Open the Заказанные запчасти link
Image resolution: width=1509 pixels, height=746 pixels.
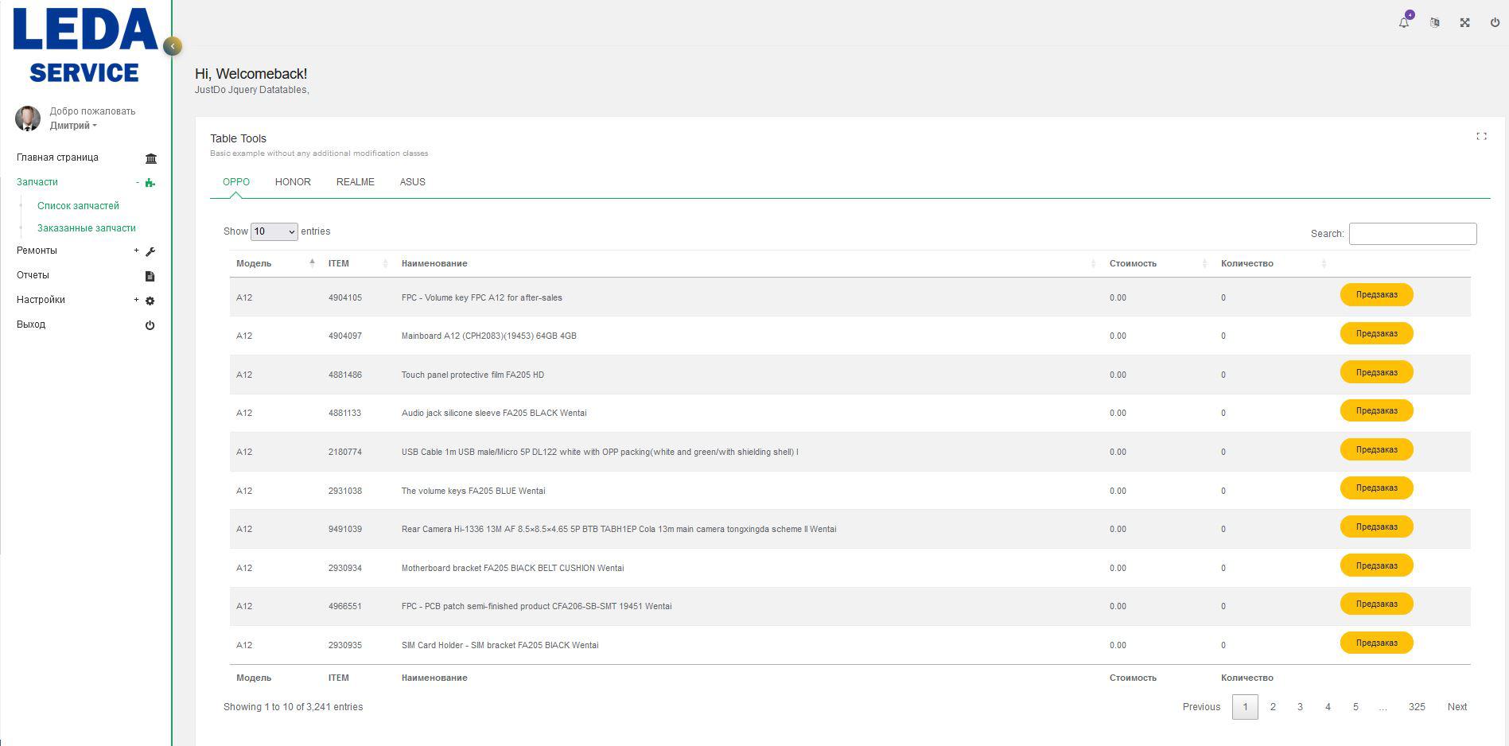click(x=87, y=228)
